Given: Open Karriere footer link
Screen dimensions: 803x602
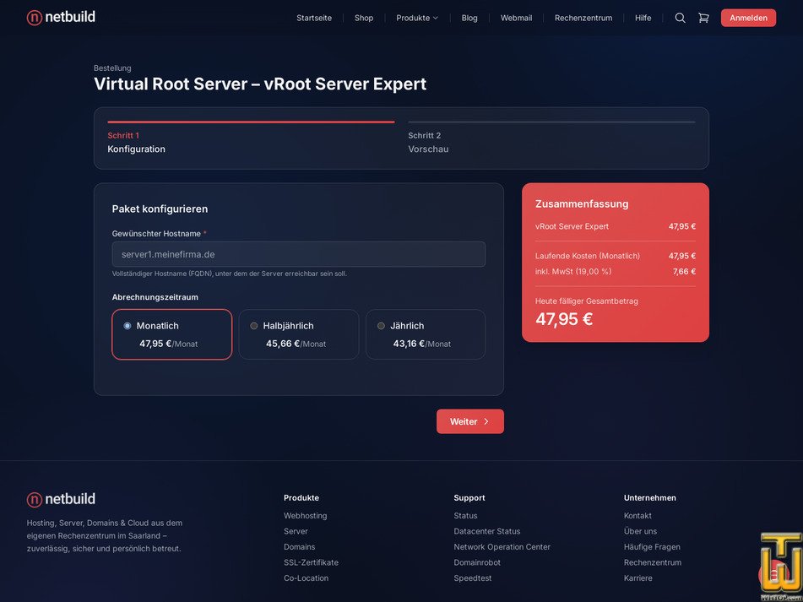Looking at the screenshot, I should (x=638, y=578).
